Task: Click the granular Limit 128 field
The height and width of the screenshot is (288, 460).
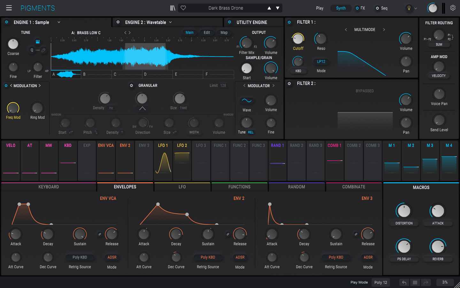Action: coord(218,86)
